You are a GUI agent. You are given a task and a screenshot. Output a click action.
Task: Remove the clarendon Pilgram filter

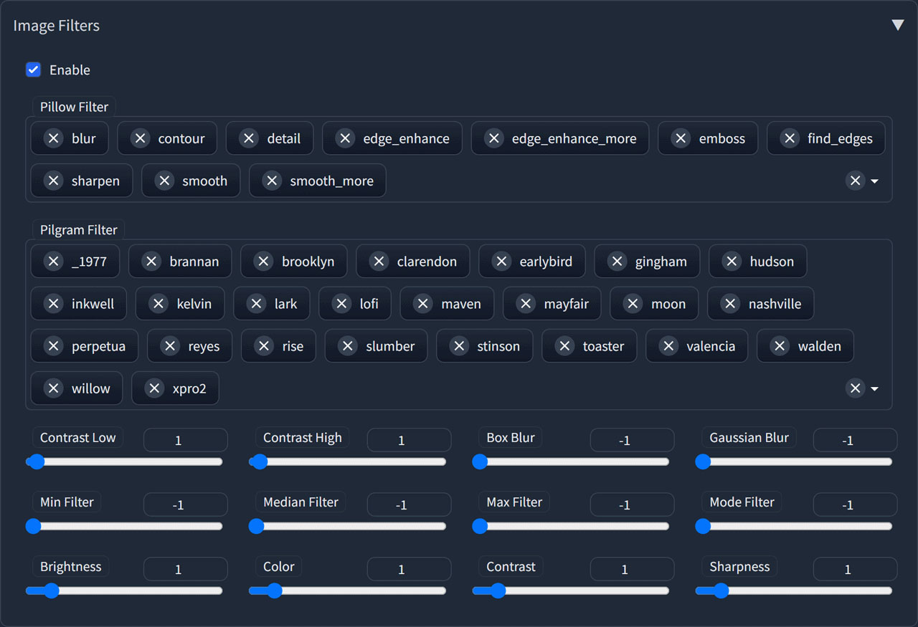[379, 261]
